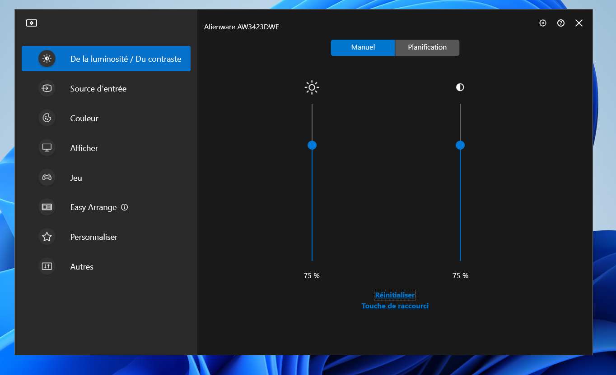This screenshot has width=616, height=375.
Task: Click the Afficher monitor icon
Action: click(x=47, y=148)
